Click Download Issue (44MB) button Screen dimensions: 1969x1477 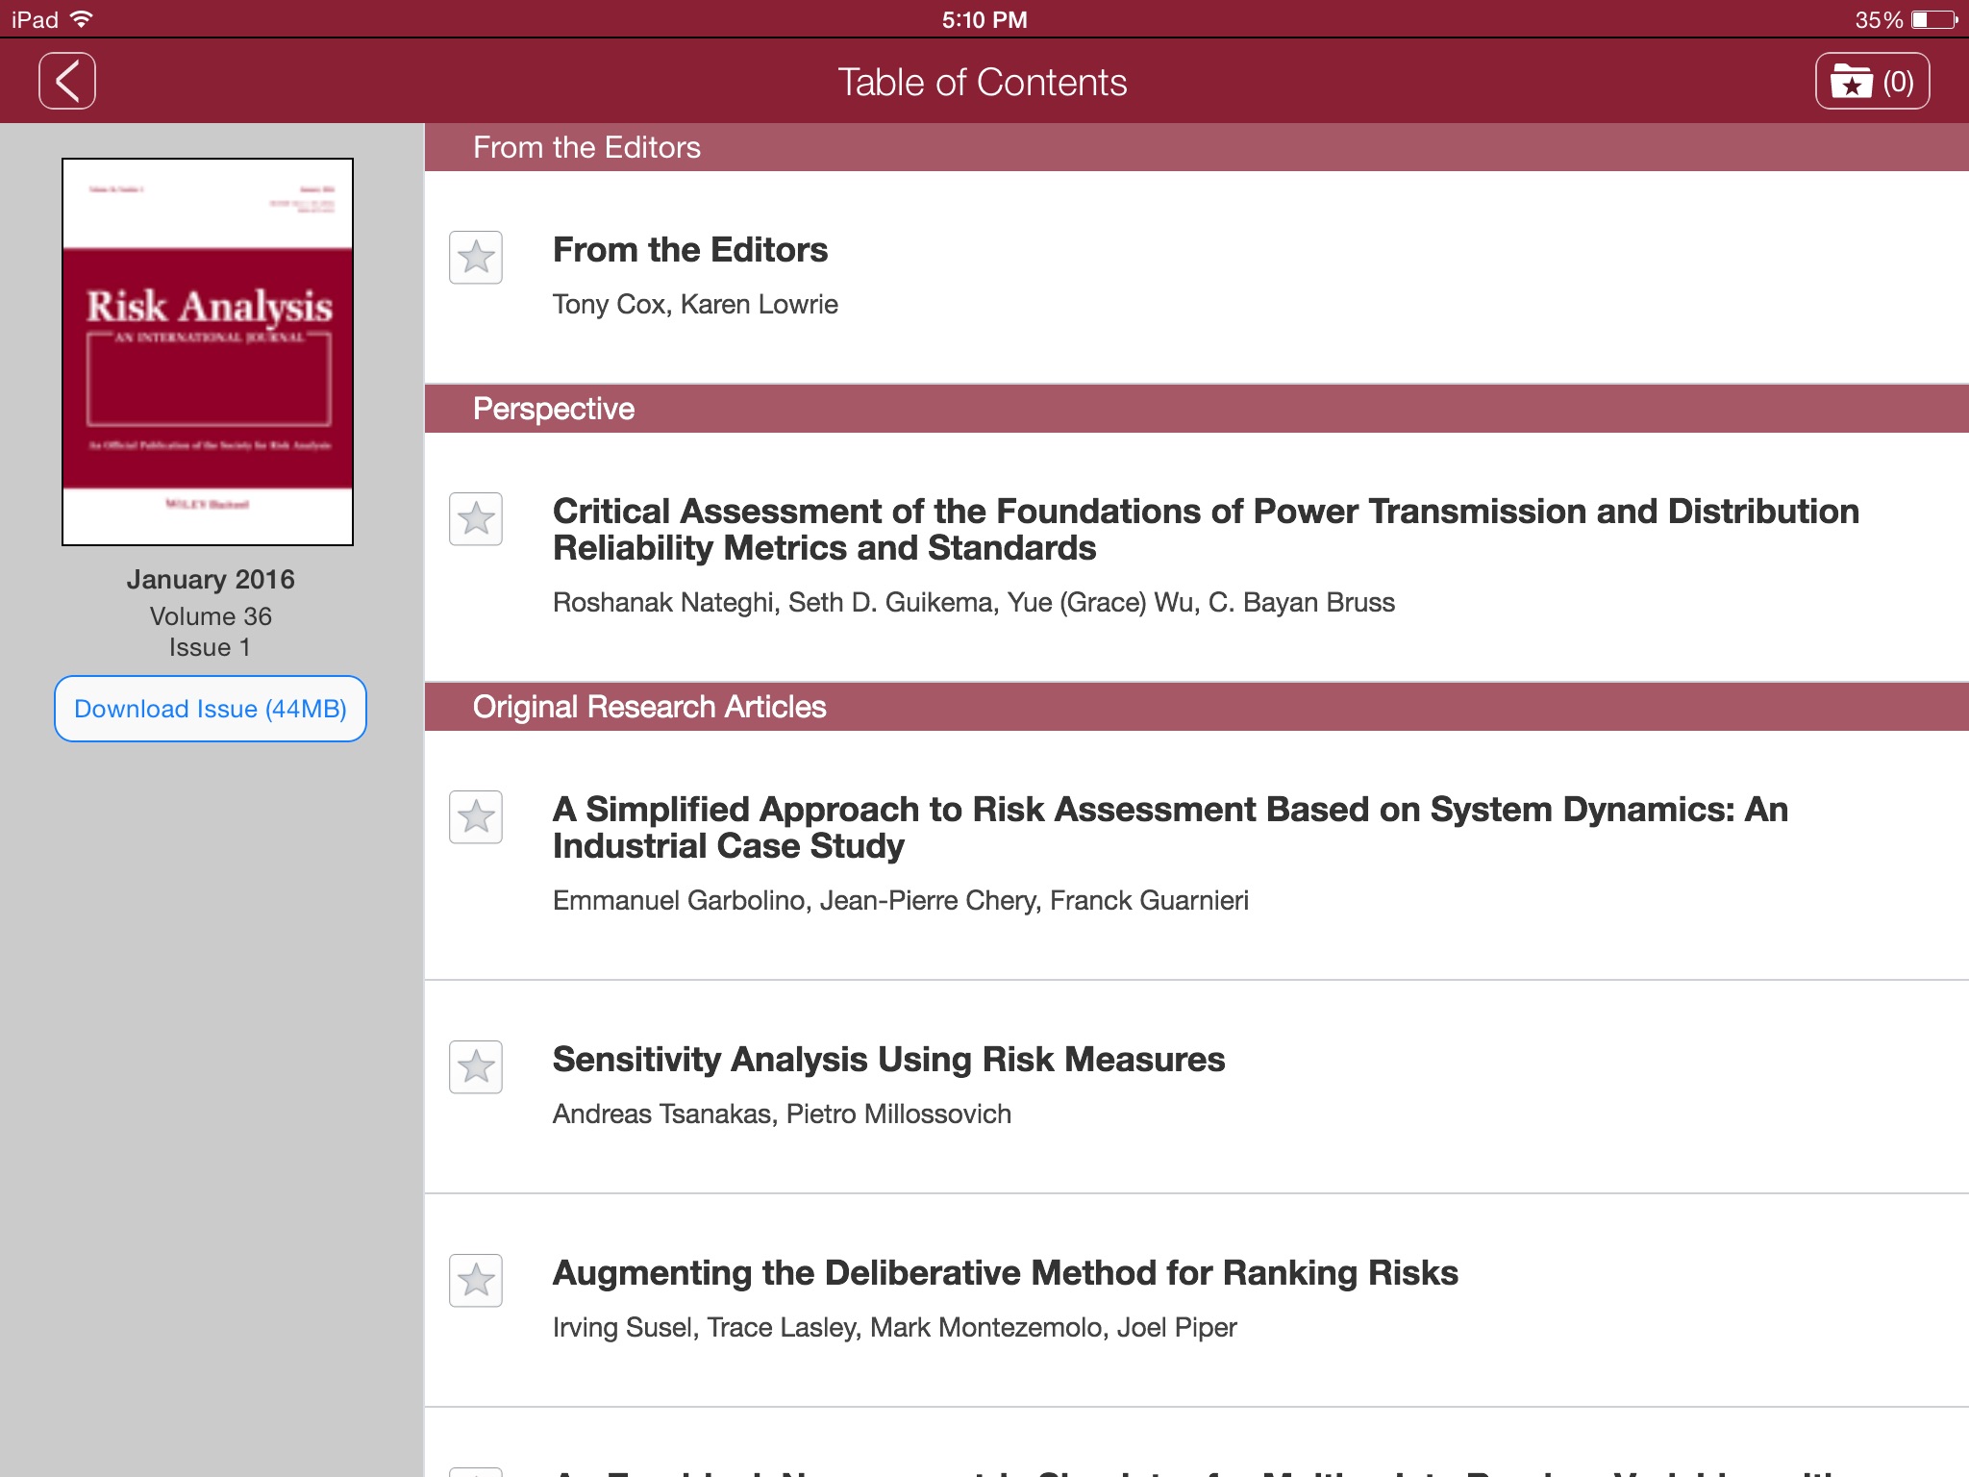(211, 709)
